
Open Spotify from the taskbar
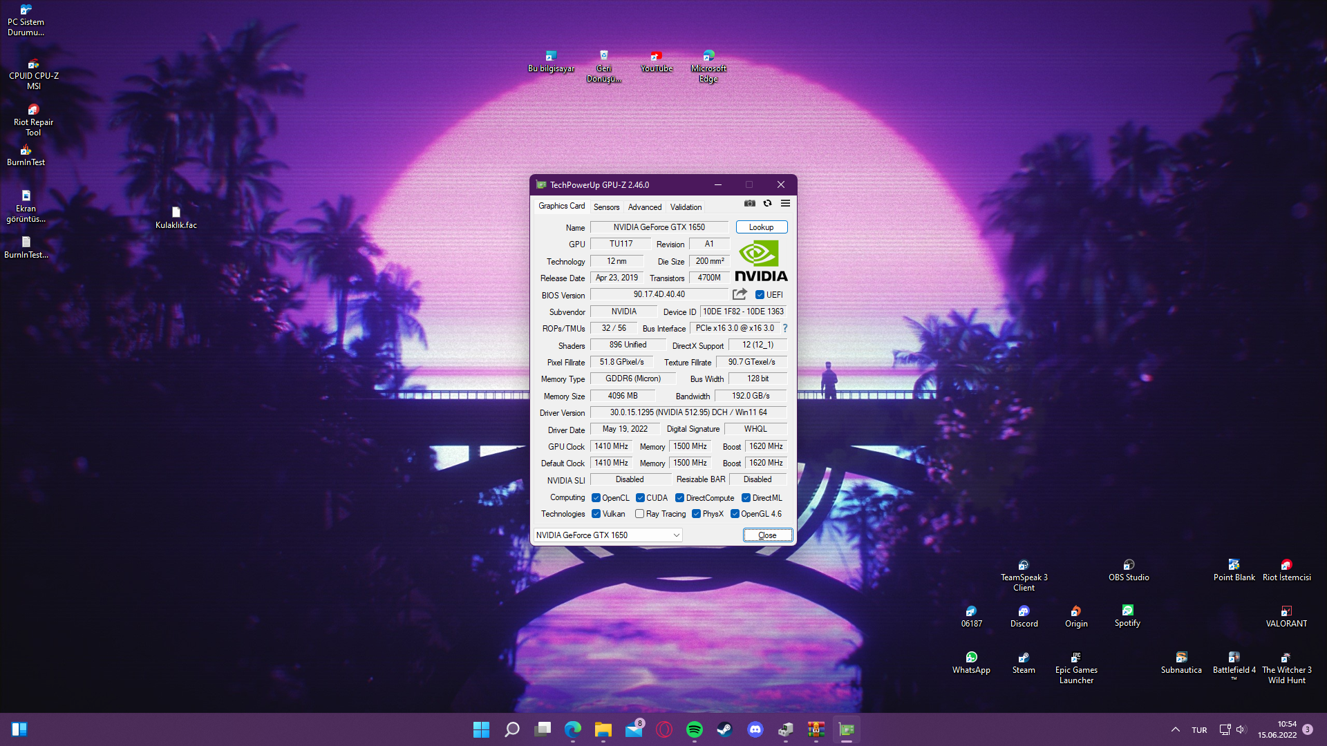tap(694, 729)
